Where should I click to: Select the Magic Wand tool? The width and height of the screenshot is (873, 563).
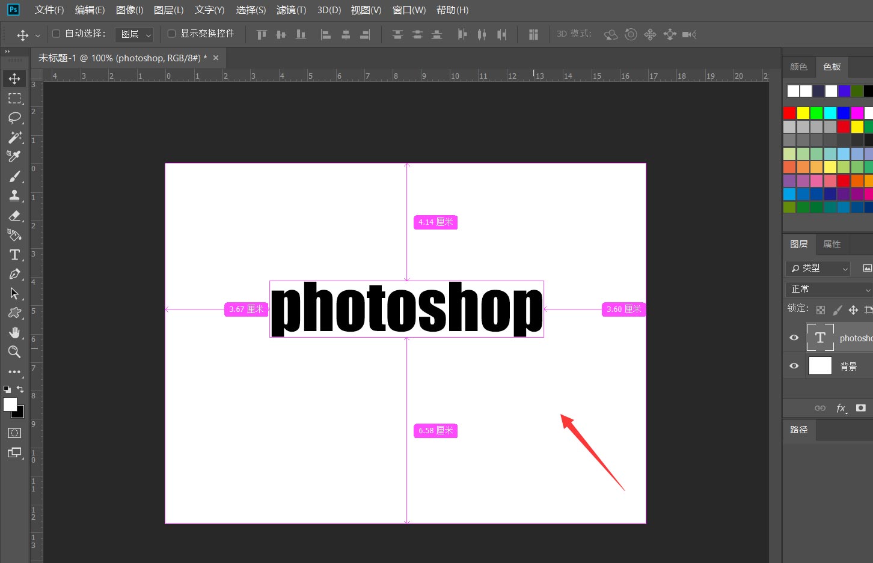click(14, 137)
